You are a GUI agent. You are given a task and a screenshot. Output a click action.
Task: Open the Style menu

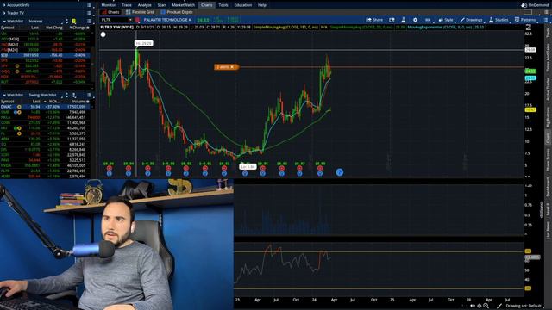click(x=446, y=20)
